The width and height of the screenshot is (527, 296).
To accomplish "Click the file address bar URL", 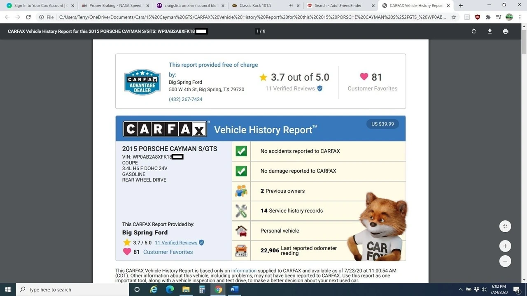I will pyautogui.click(x=252, y=17).
